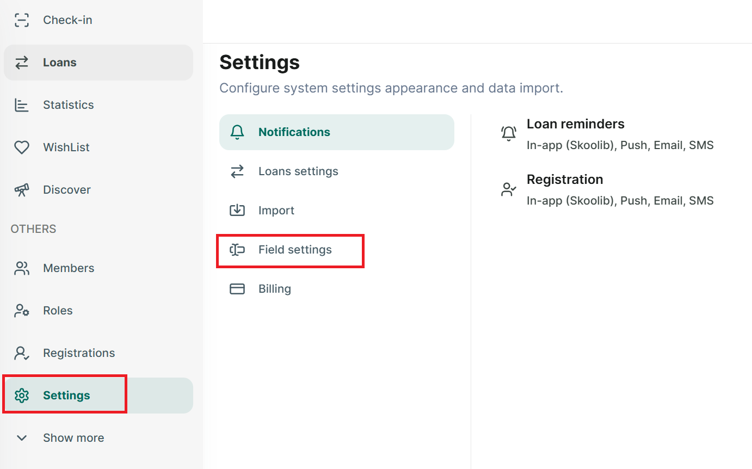
Task: Click the OTHERS section label
Action: pos(33,229)
